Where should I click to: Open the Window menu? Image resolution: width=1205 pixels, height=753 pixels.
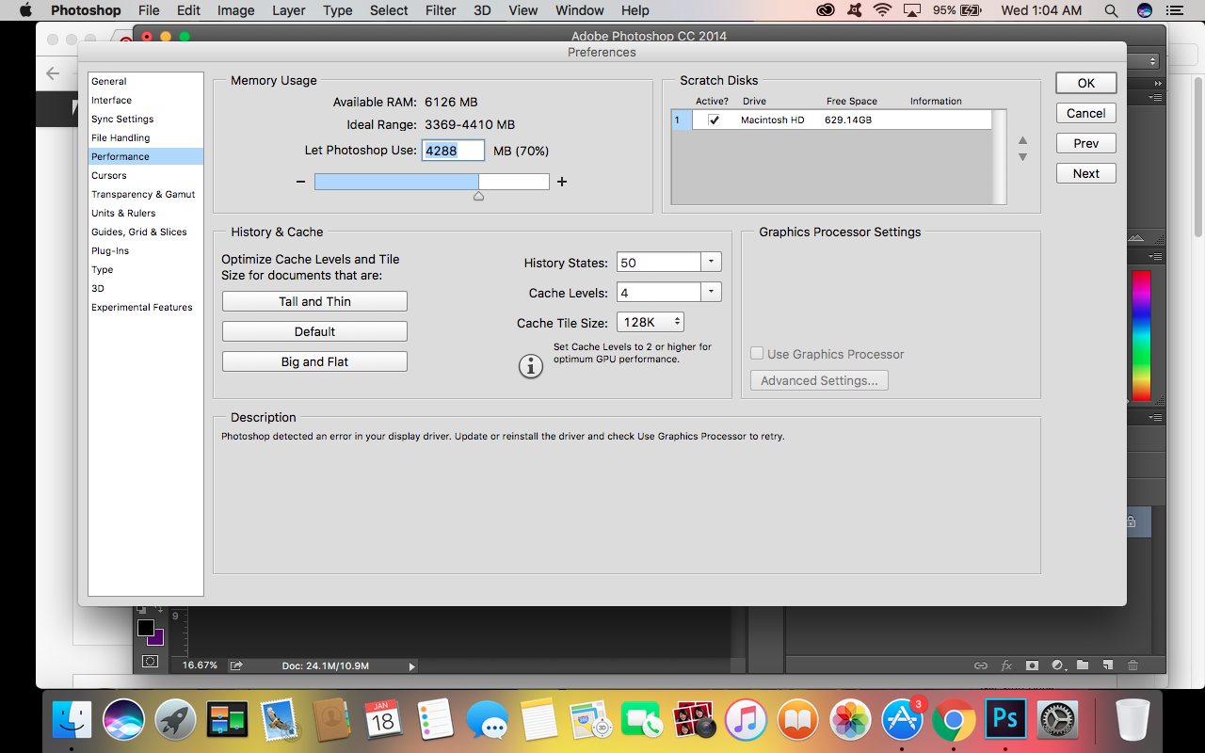tap(579, 10)
